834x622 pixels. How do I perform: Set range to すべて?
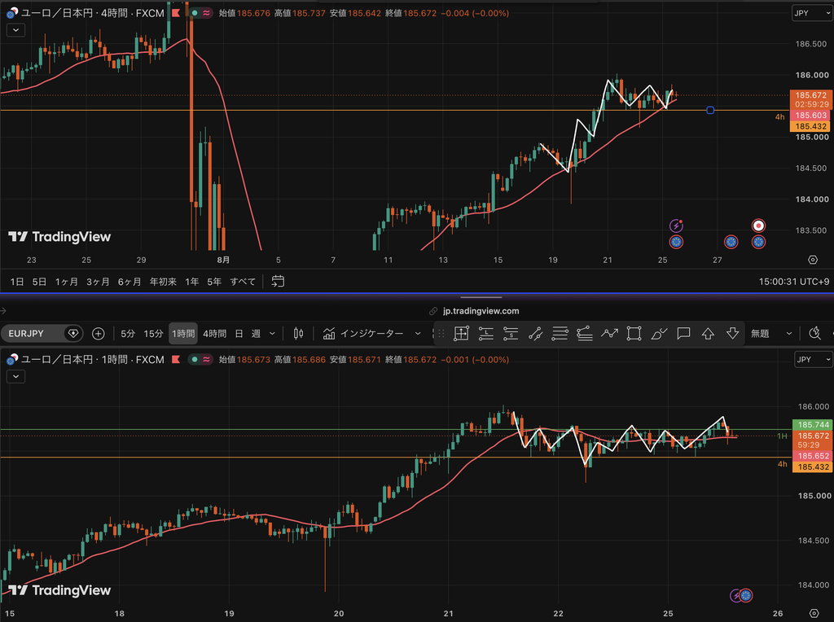pos(243,281)
